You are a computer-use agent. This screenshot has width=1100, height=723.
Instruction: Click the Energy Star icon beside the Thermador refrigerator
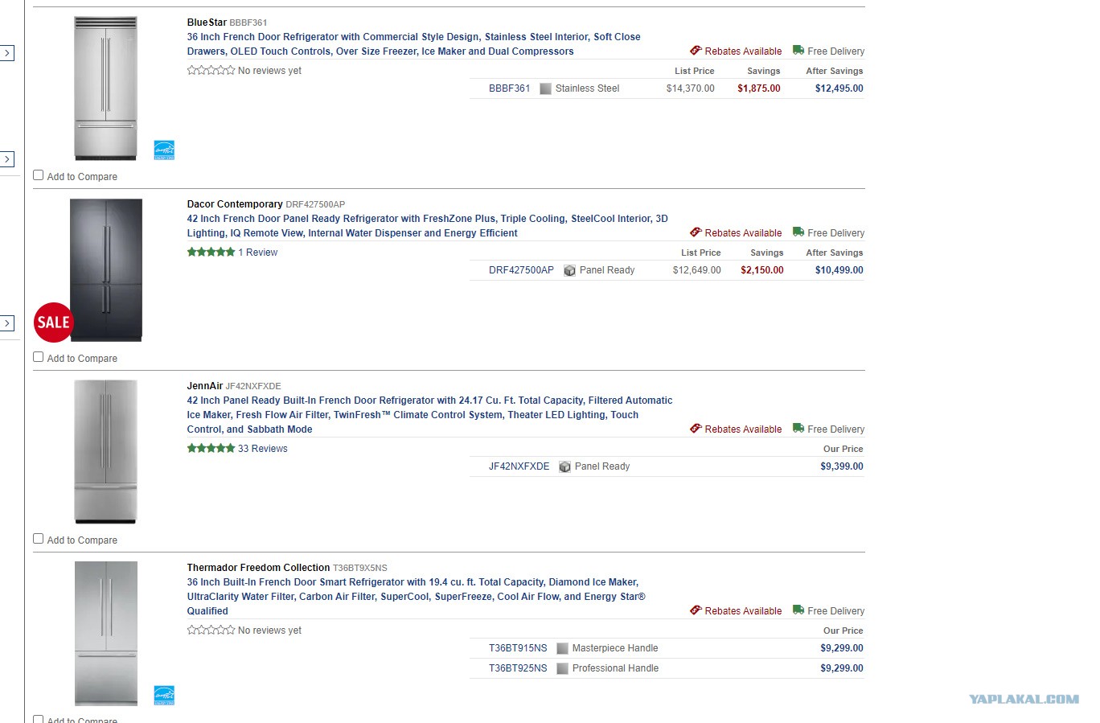(164, 695)
